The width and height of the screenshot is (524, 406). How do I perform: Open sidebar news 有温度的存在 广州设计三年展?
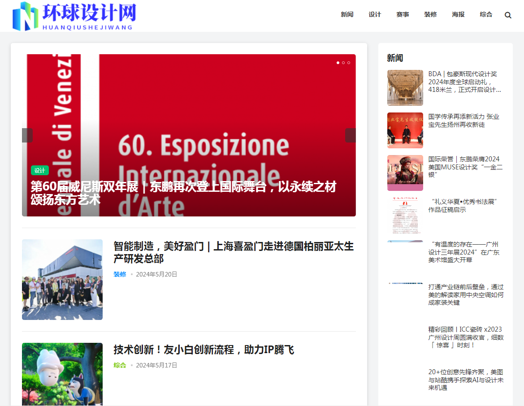click(x=464, y=252)
